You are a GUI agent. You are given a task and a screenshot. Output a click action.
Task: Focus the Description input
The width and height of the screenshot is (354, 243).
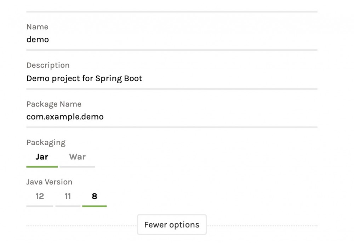[106, 78]
